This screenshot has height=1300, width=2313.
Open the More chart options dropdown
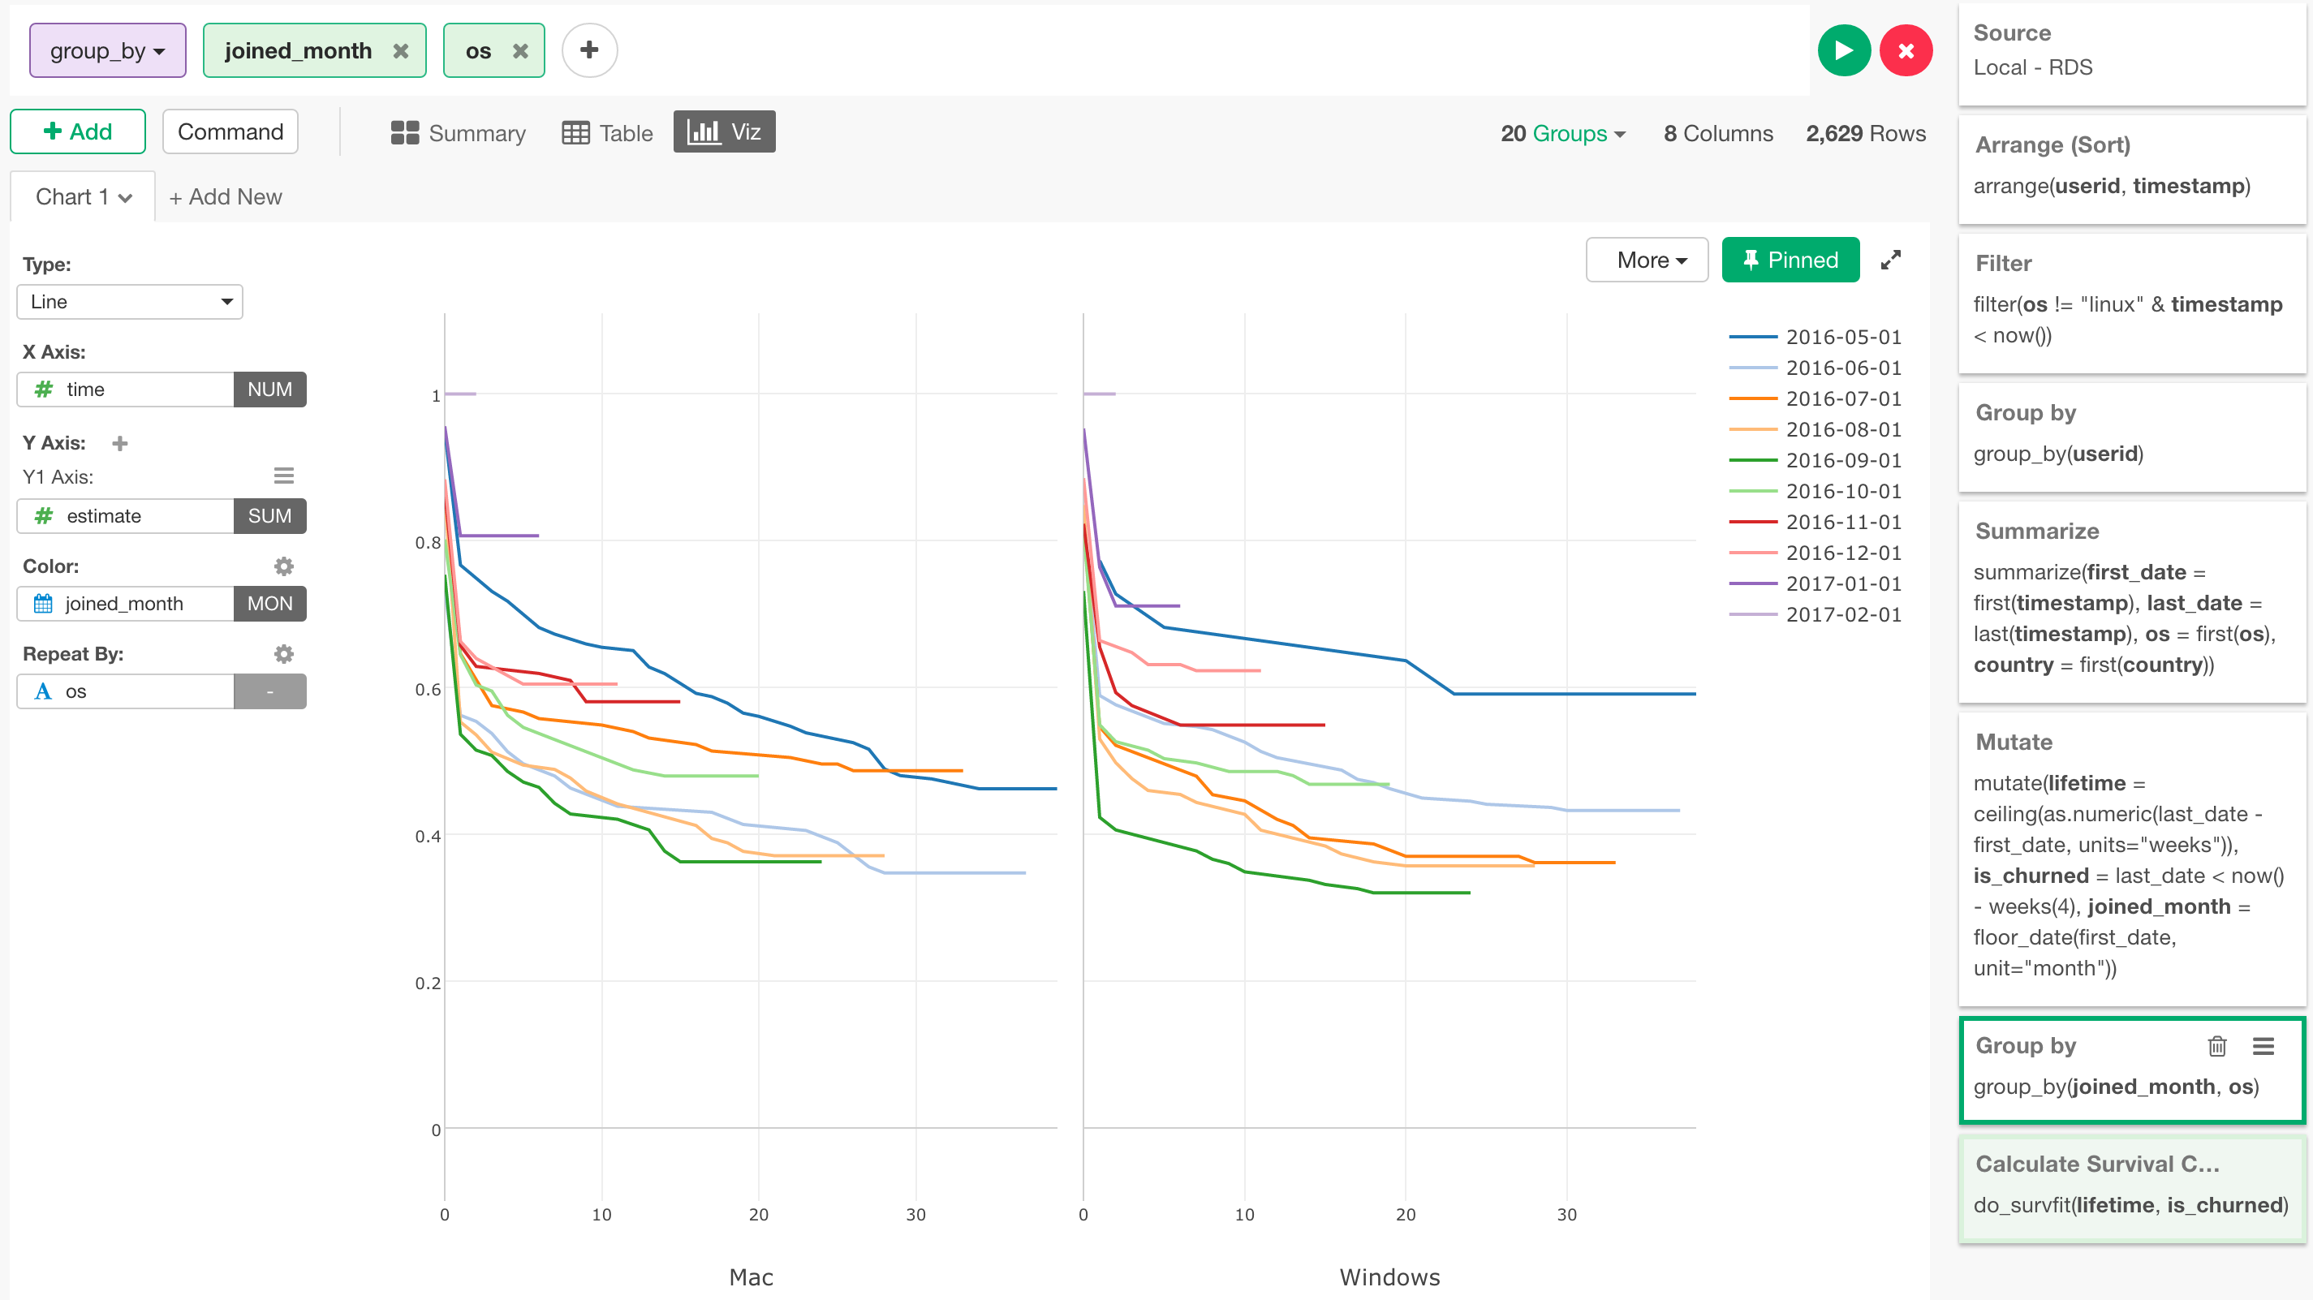(x=1647, y=260)
